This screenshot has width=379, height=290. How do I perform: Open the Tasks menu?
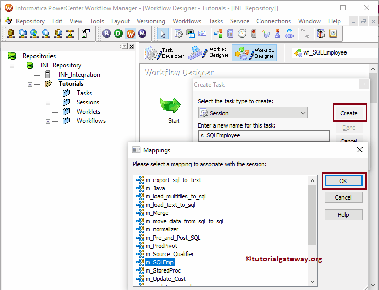216,21
